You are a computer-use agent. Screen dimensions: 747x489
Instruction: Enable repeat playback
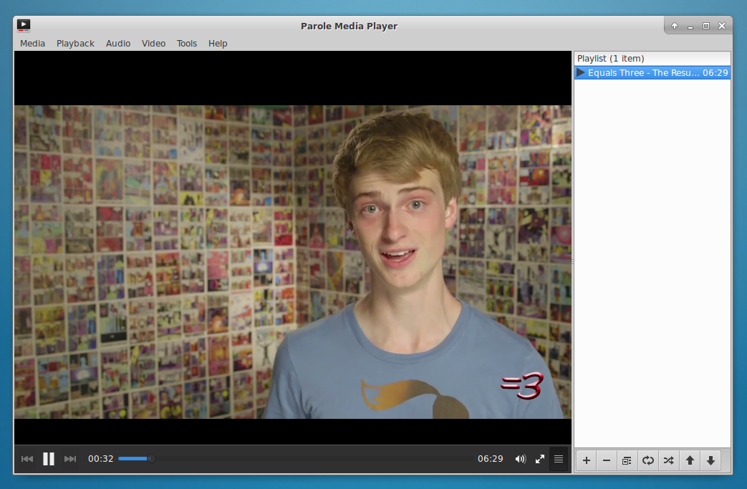point(647,460)
